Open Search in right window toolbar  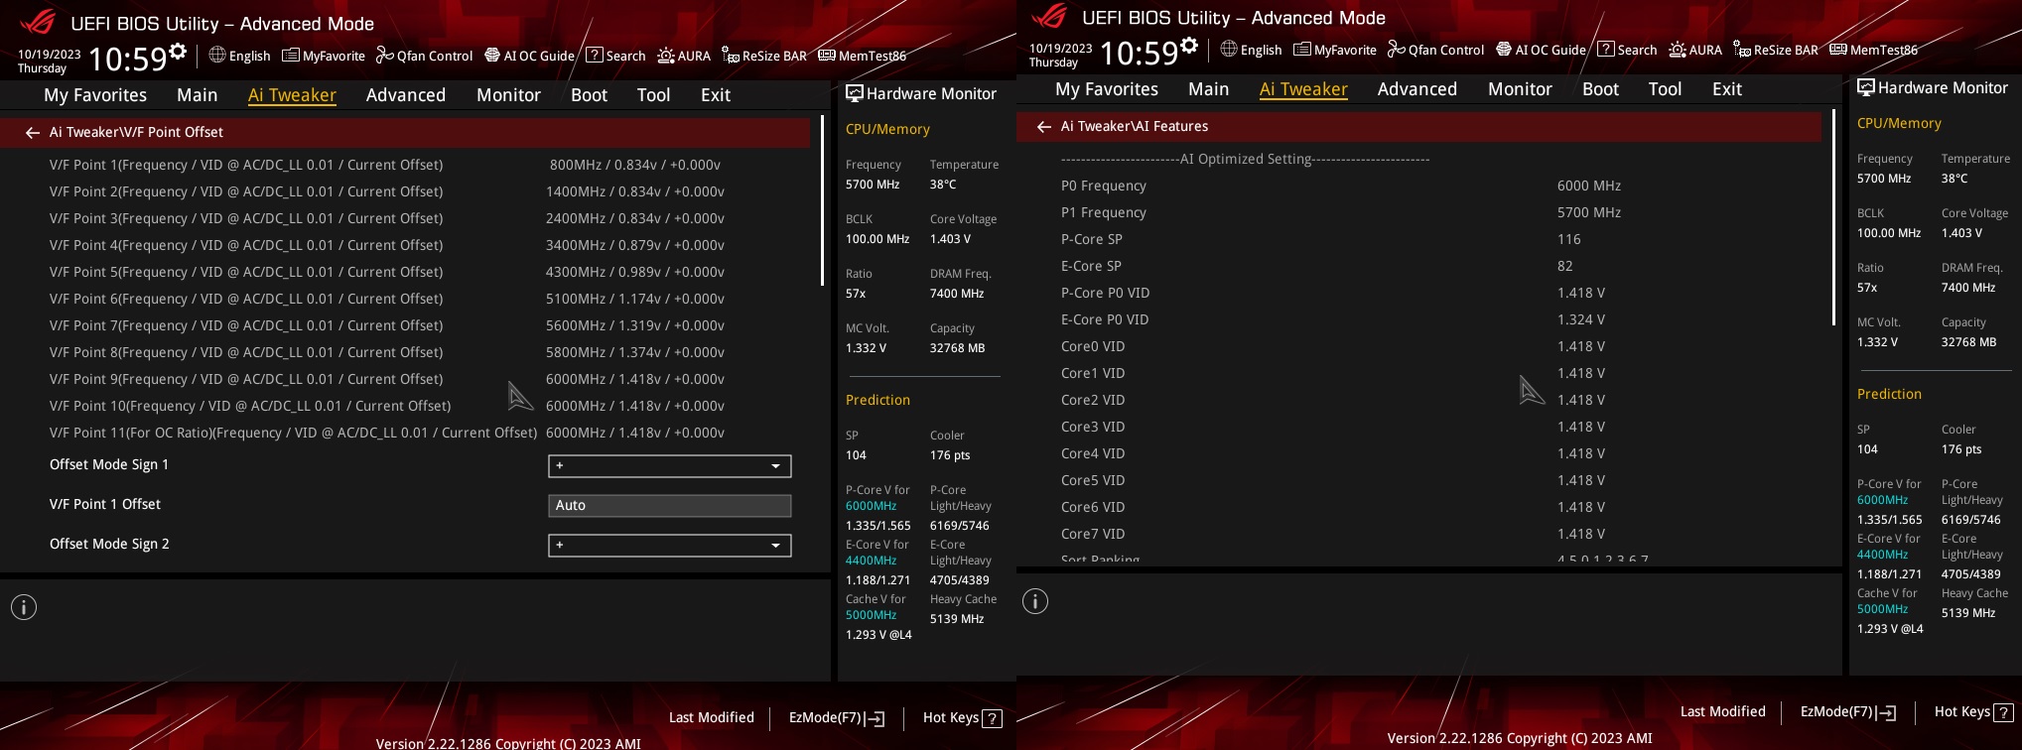click(1627, 50)
